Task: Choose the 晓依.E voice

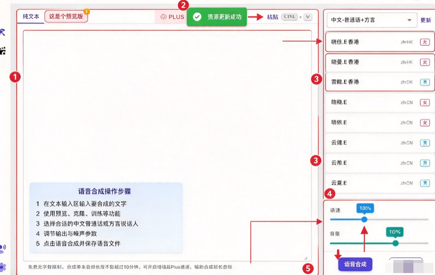Action: tap(380, 123)
